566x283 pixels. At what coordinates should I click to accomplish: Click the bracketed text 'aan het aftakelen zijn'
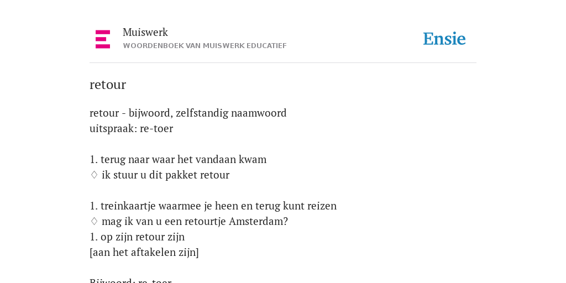point(144,252)
